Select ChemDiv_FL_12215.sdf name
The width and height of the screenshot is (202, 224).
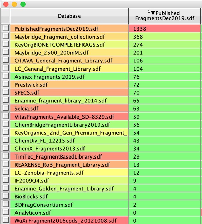tap(44, 141)
